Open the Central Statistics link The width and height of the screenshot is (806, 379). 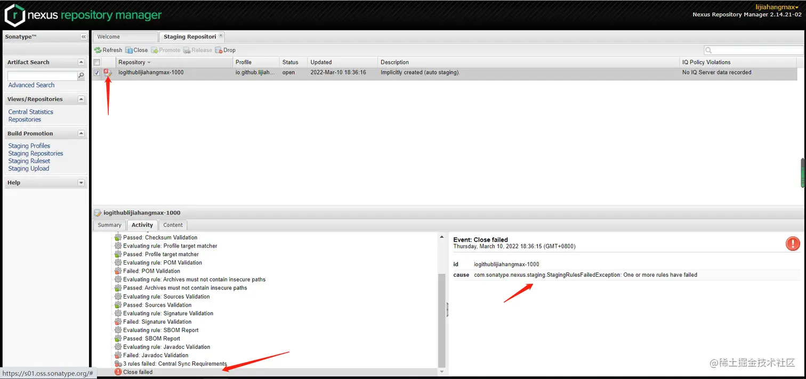click(31, 112)
